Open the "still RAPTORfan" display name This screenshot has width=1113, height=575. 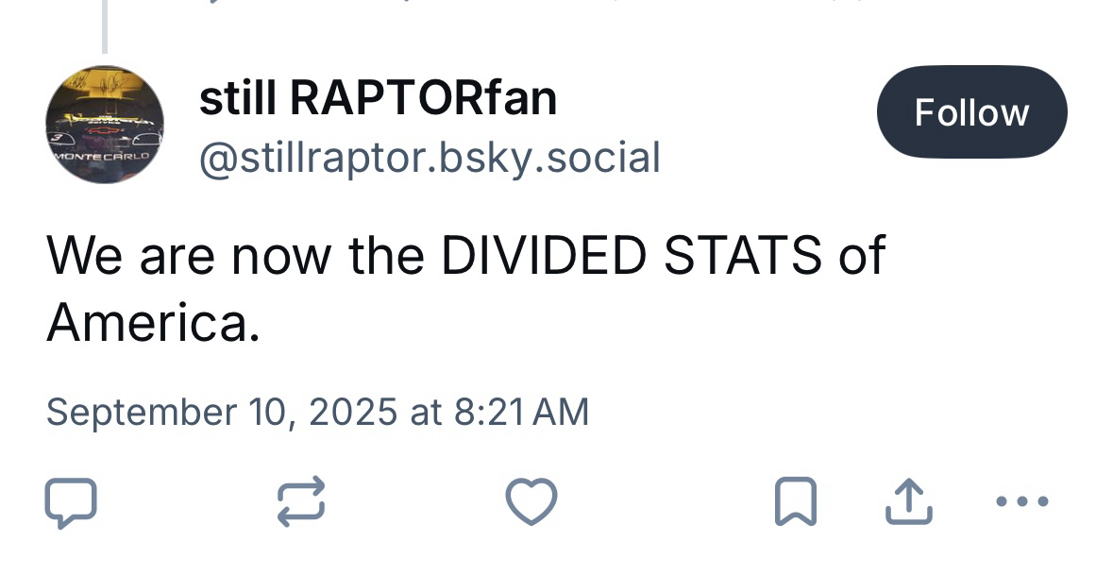pos(378,97)
